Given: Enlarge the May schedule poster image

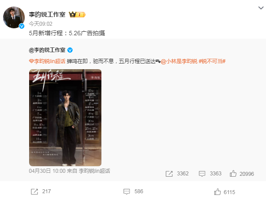Looking at the screenshot, I should (x=65, y=117).
